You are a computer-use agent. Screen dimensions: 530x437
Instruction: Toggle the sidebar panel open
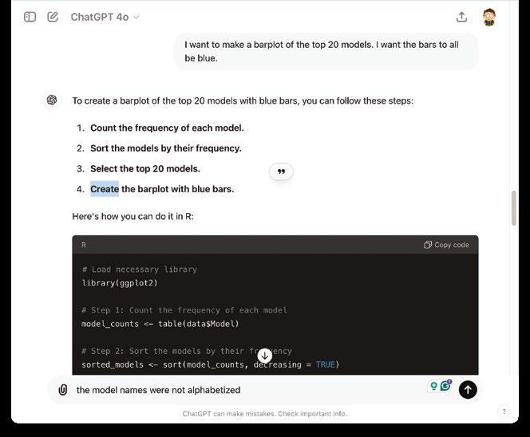coord(30,17)
